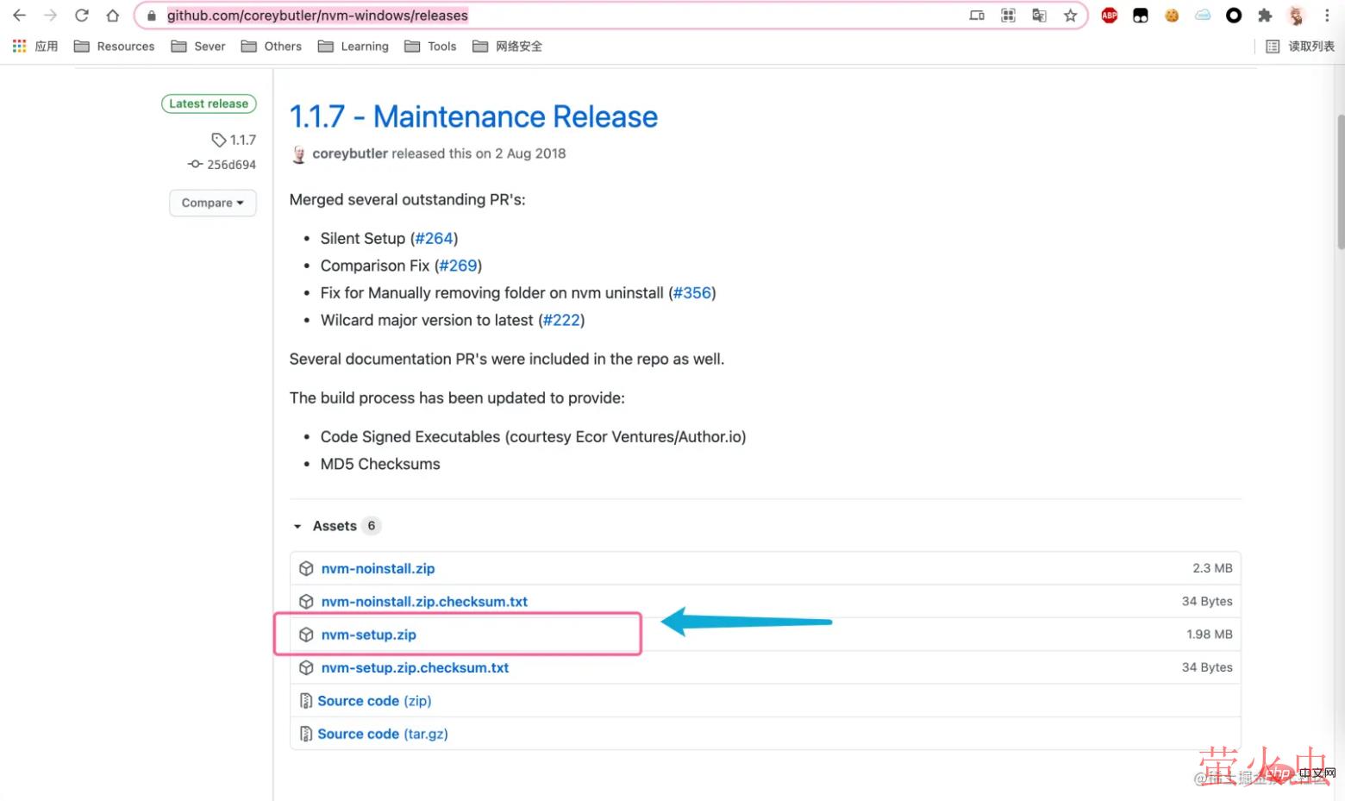
Task: Download Source code (tar.gz)
Action: pyautogui.click(x=382, y=734)
